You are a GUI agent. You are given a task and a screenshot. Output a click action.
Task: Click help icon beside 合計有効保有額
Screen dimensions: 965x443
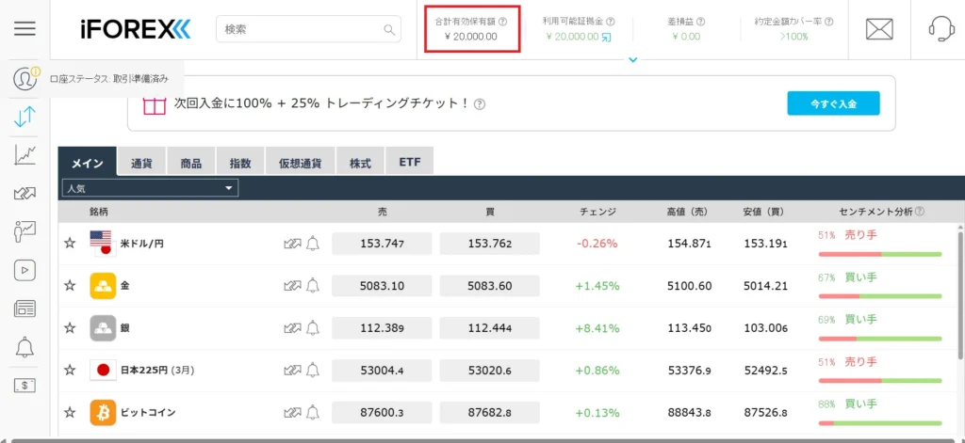(503, 22)
